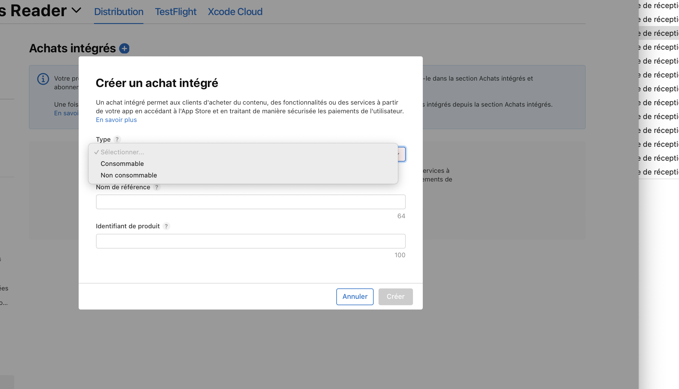Click the blue plus icon beside Achats intégrés
Screen dimensions: 679x389
tap(124, 48)
